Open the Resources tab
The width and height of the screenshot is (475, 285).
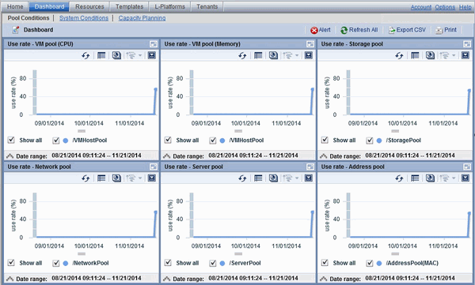click(89, 6)
